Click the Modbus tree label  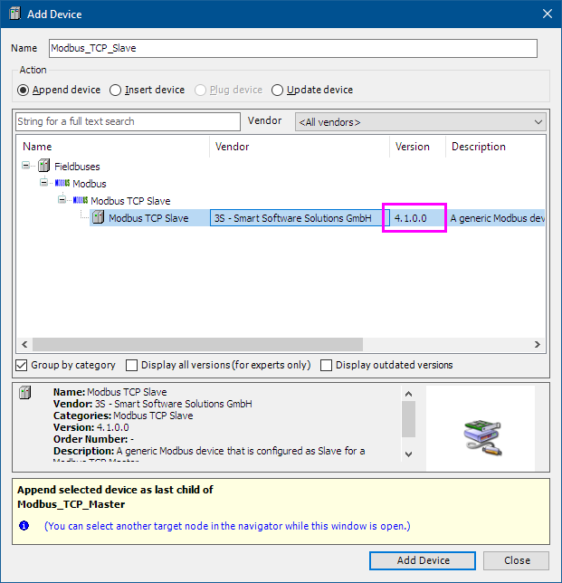tap(90, 184)
